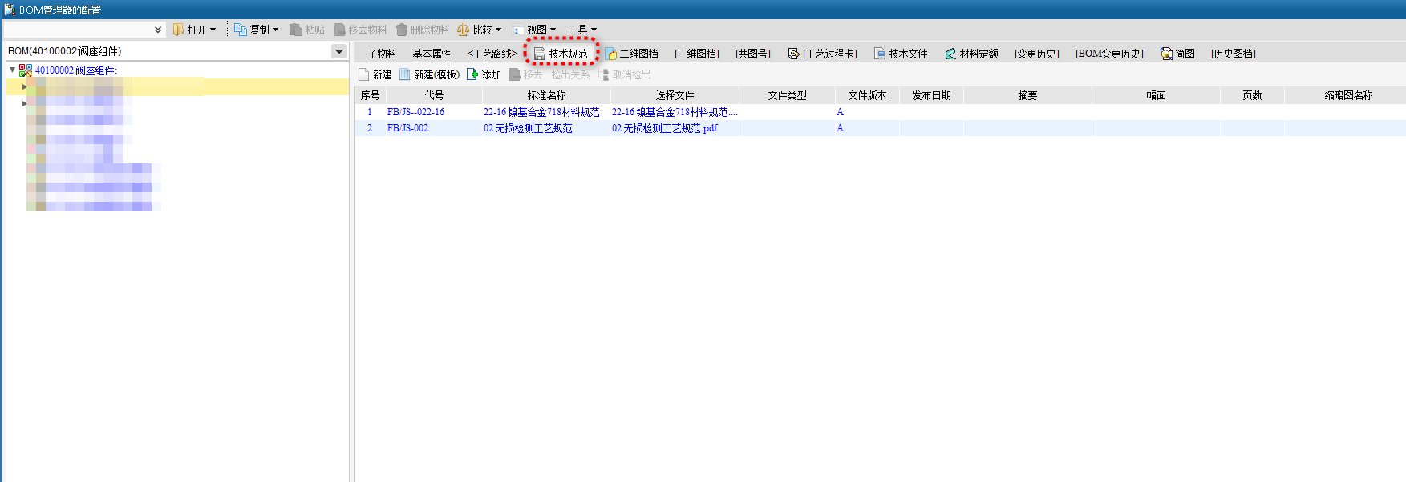Click the 视图 icon in the toolbar
This screenshot has width=1406, height=482.
coord(518,30)
